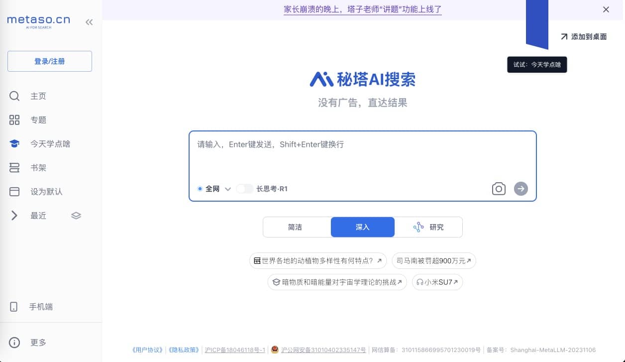
Task: Open 手机端 phone icon
Action: coord(14,307)
